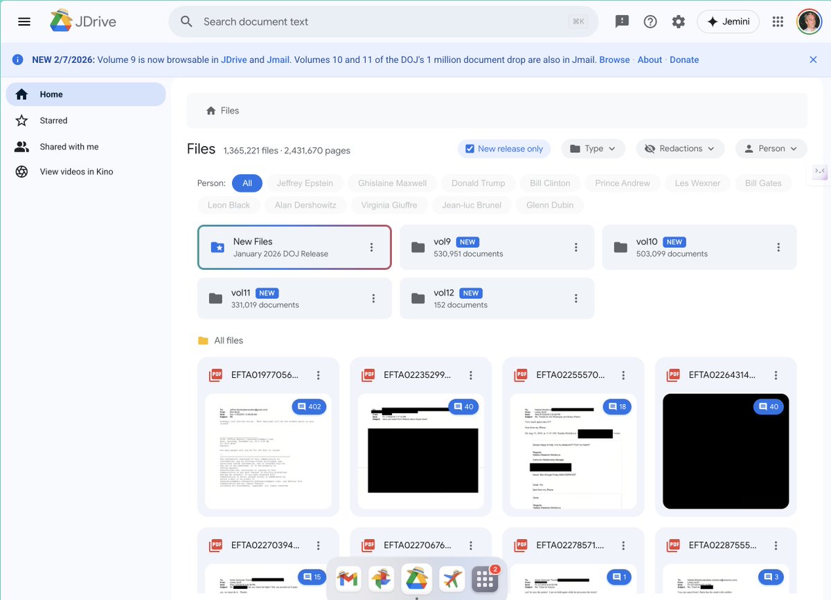Filter by Prince Andrew
This screenshot has width=831, height=600.
623,183
